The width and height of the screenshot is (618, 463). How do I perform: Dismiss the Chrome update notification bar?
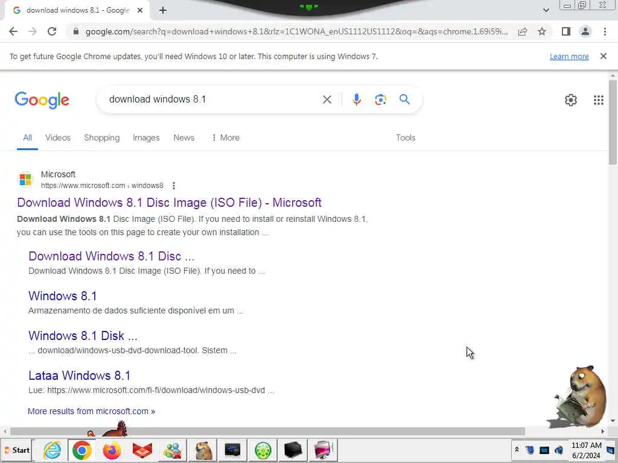click(x=604, y=56)
